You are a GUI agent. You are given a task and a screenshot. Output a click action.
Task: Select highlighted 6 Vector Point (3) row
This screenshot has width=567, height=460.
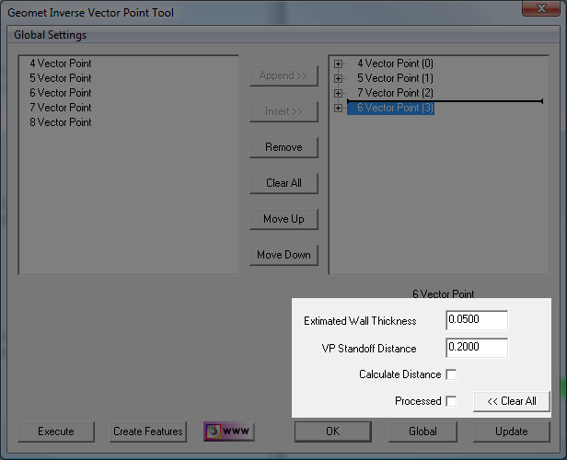pos(390,108)
